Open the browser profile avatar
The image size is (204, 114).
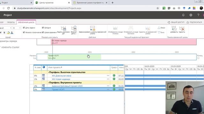[201, 8]
